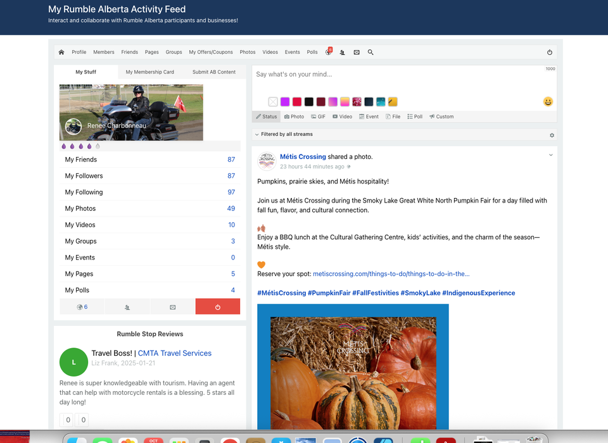Viewport: 608px width, 443px height.
Task: Click the envelope messages icon in navbar
Action: point(357,53)
